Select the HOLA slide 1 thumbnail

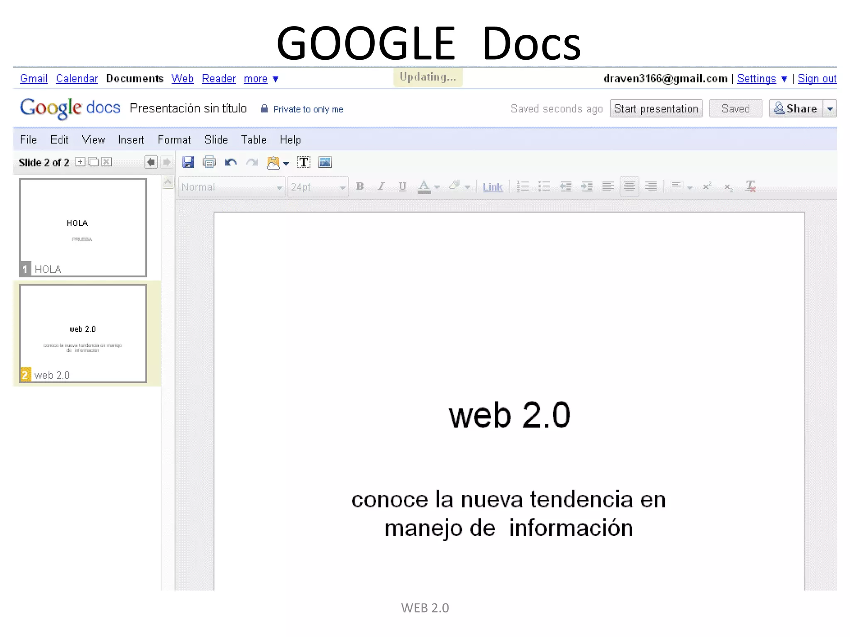pyautogui.click(x=83, y=227)
